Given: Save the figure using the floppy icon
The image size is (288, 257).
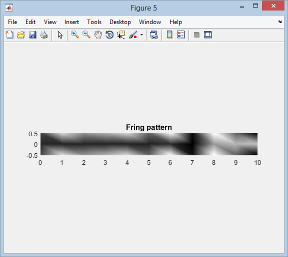Looking at the screenshot, I should [x=32, y=35].
